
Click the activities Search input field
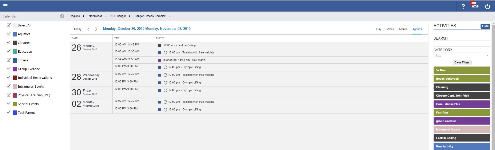[461, 44]
